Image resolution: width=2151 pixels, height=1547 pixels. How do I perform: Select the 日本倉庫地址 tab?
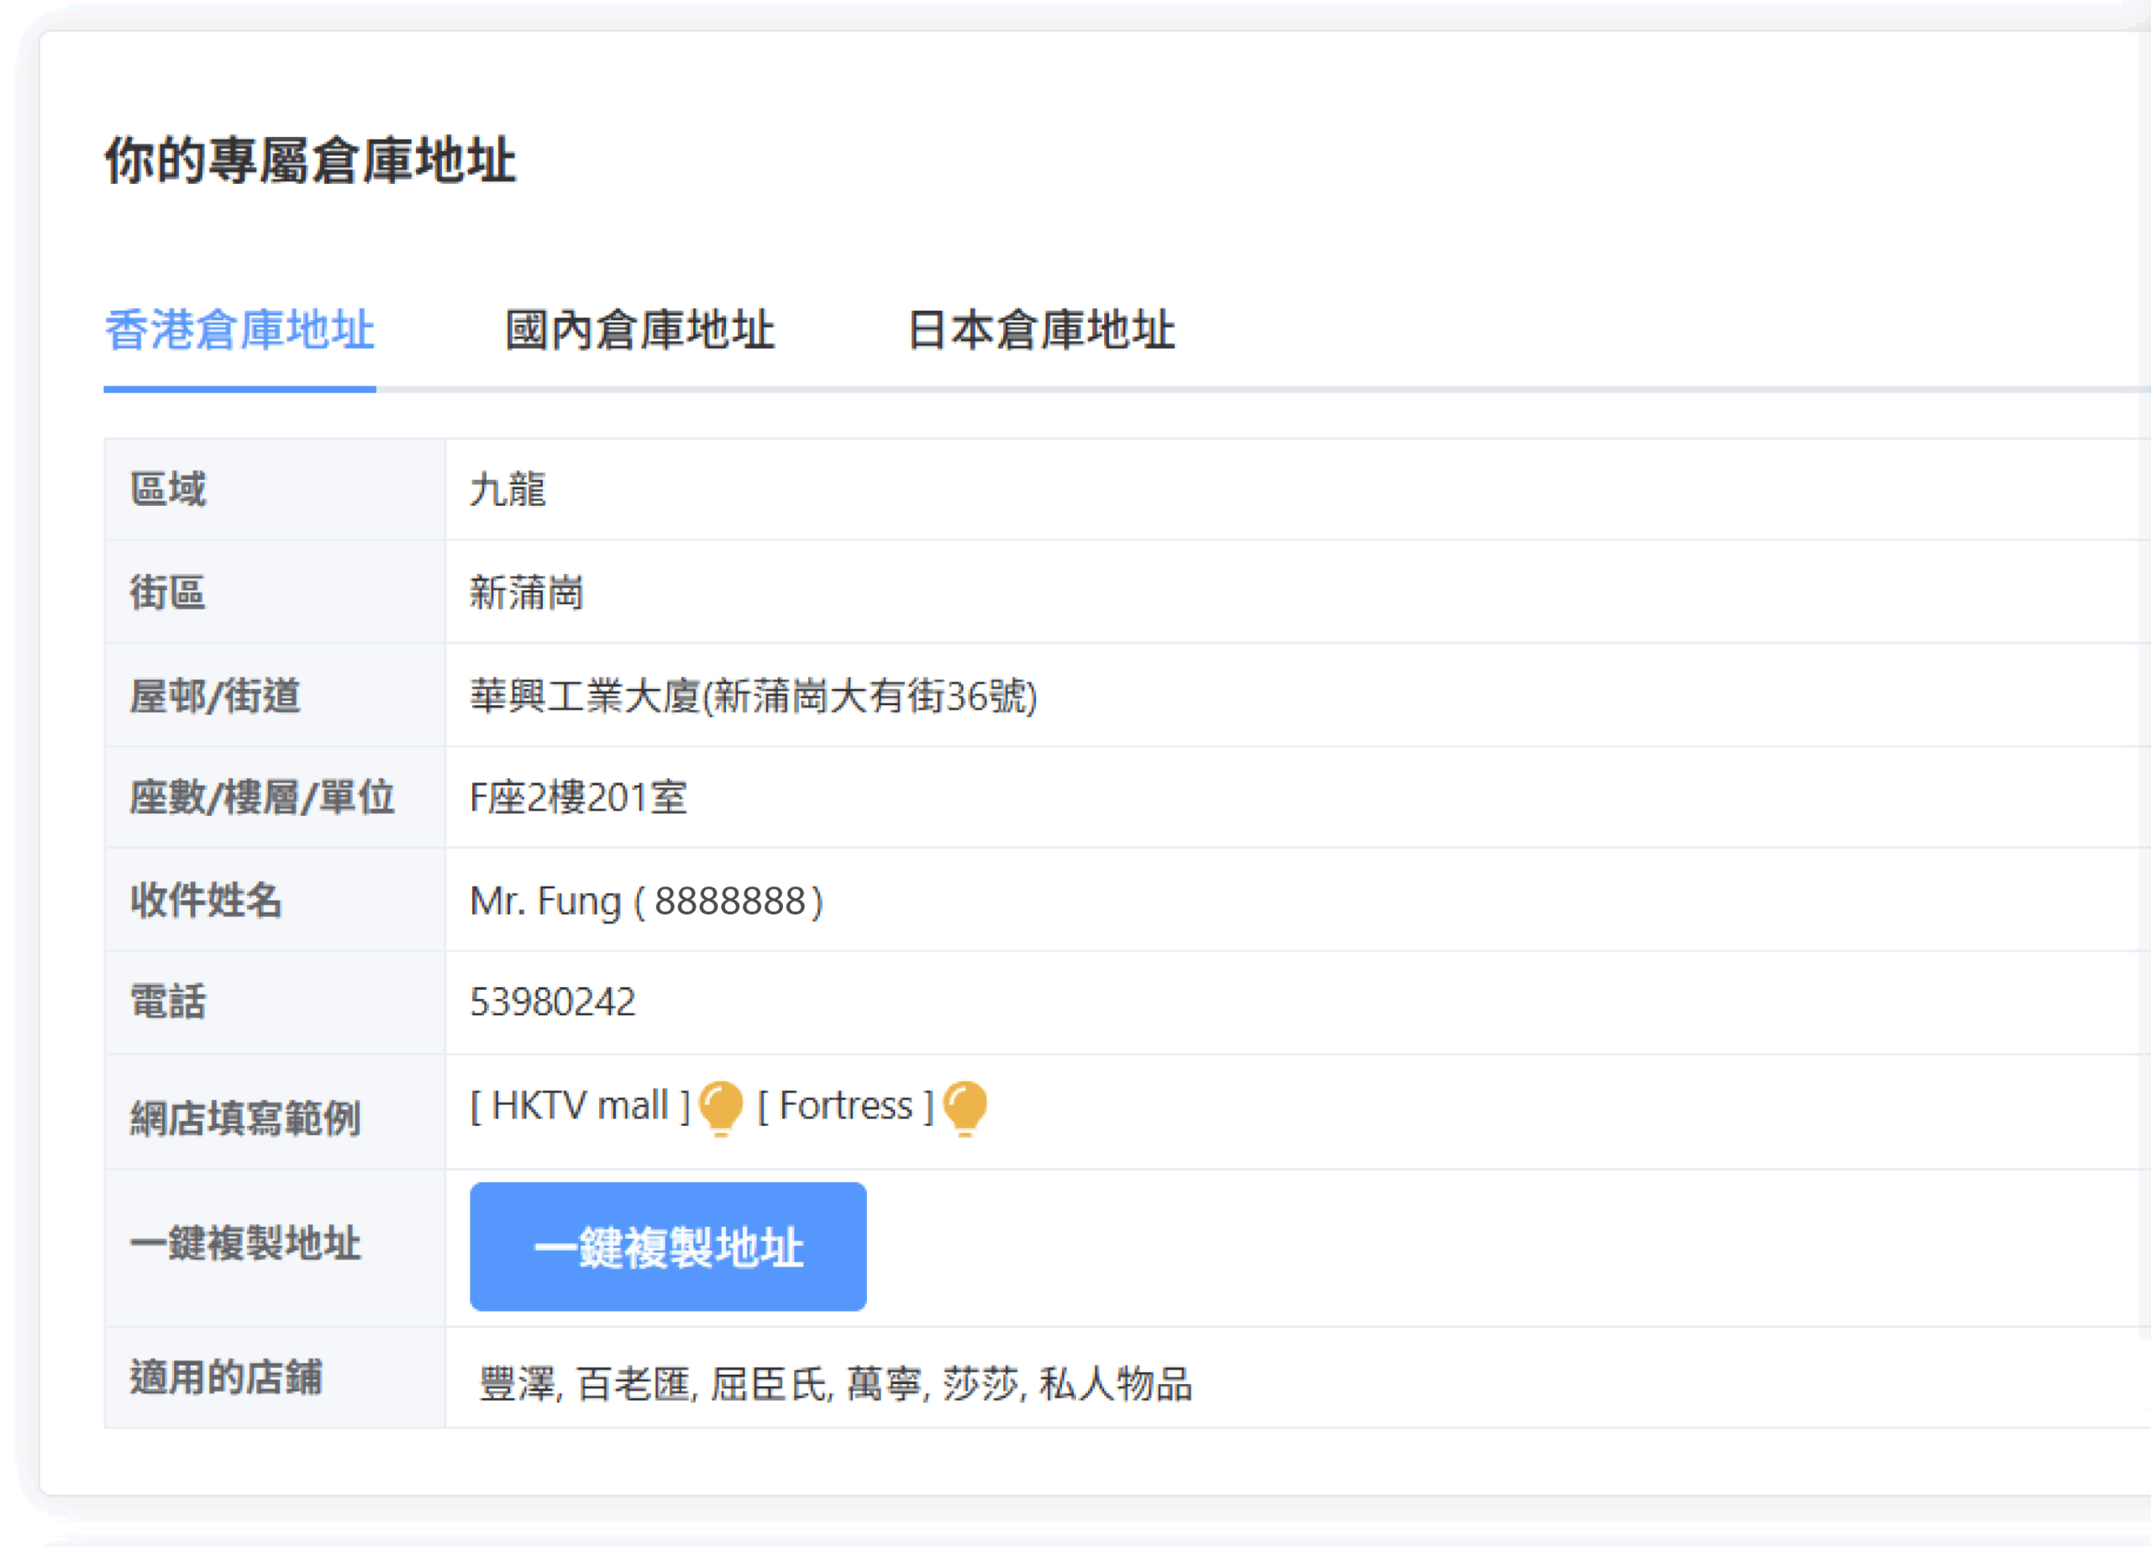pyautogui.click(x=1040, y=330)
